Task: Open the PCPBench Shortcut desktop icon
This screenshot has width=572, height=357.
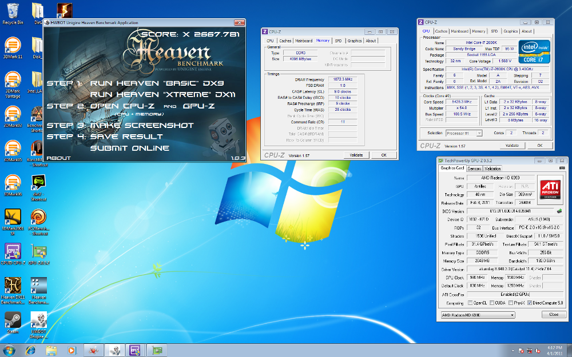Action: [39, 222]
